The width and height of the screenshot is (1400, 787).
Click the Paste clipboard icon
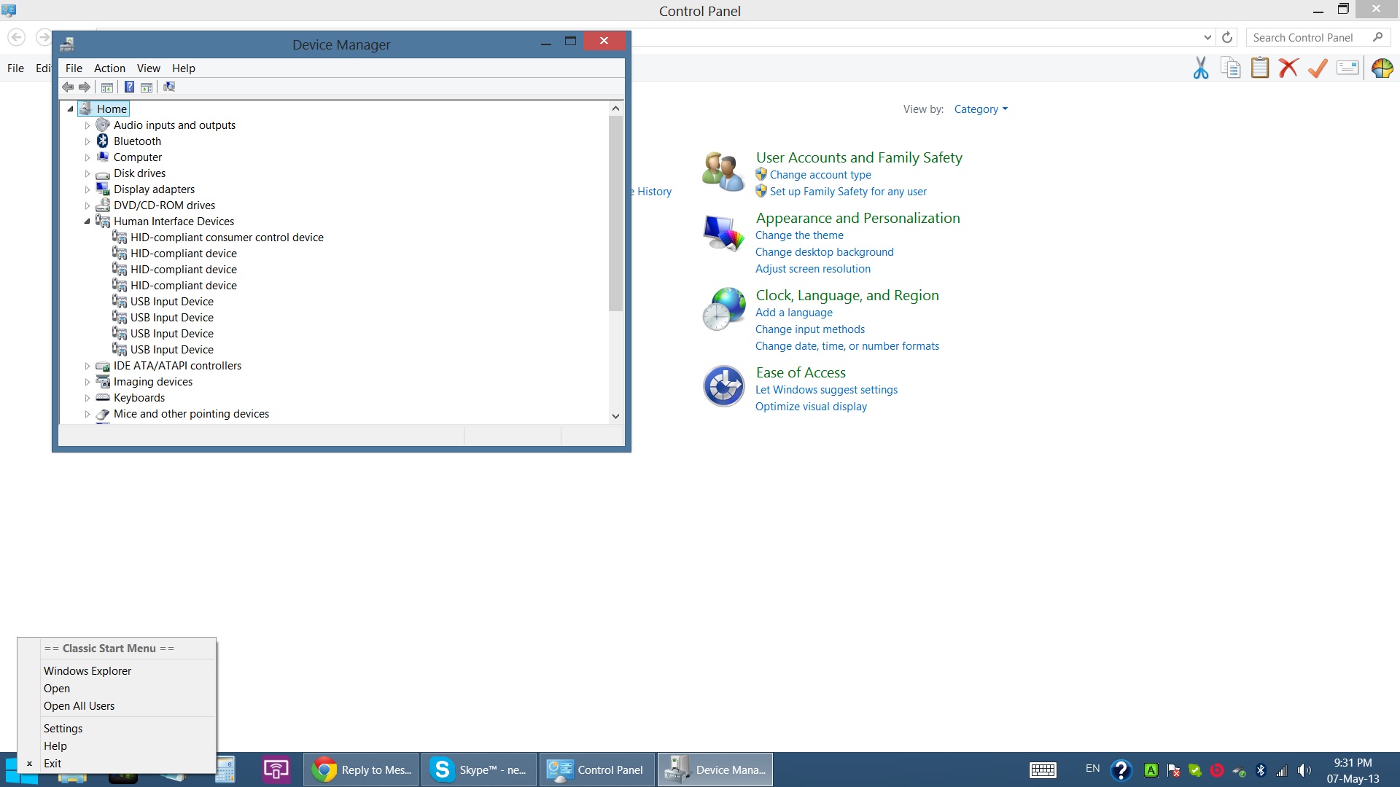(1259, 68)
